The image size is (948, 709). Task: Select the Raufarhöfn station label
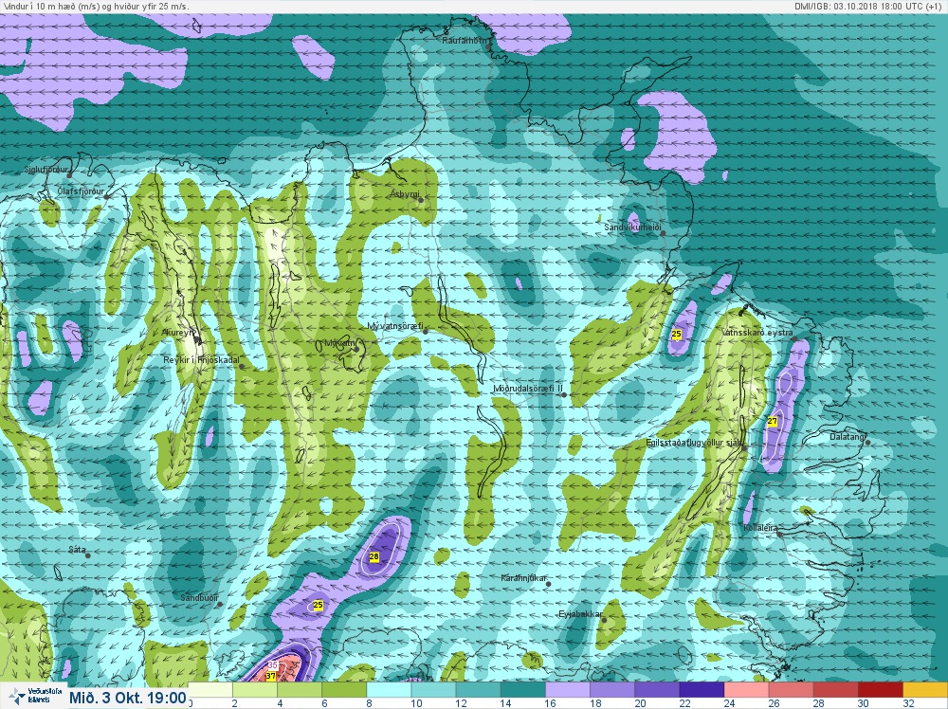(x=464, y=41)
